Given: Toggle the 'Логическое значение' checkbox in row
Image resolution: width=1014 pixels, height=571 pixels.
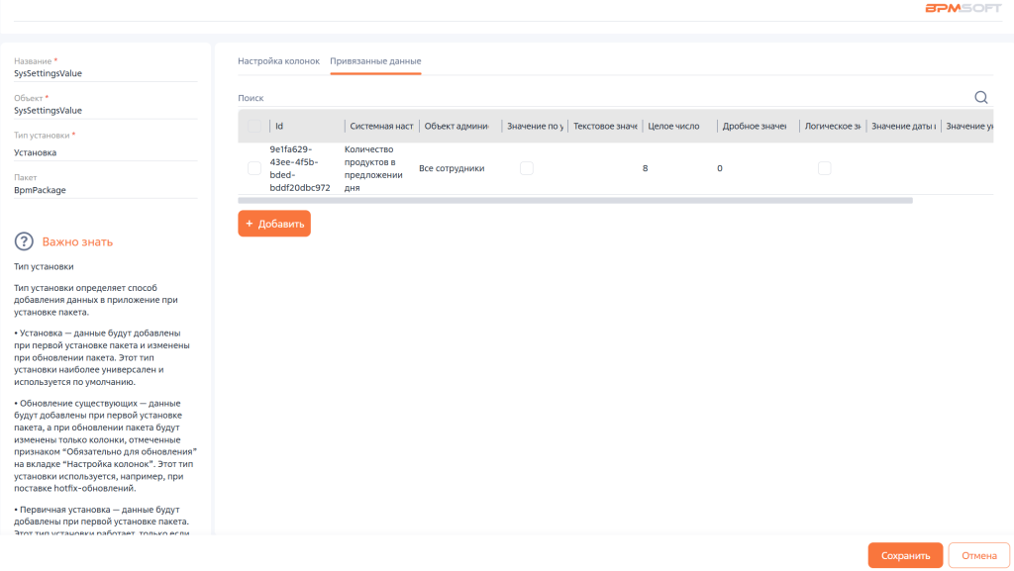Looking at the screenshot, I should click(824, 168).
